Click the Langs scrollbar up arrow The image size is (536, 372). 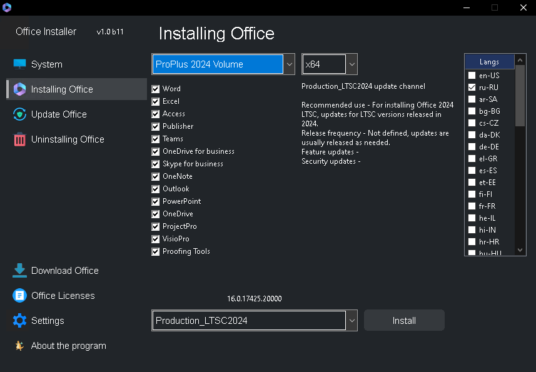click(x=520, y=60)
